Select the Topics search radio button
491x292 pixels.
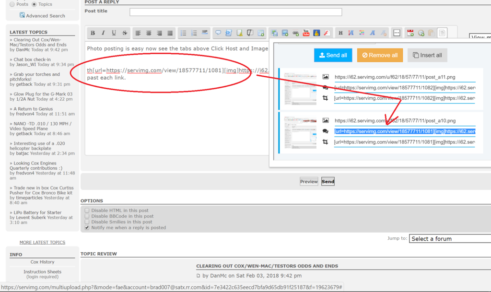tap(34, 4)
